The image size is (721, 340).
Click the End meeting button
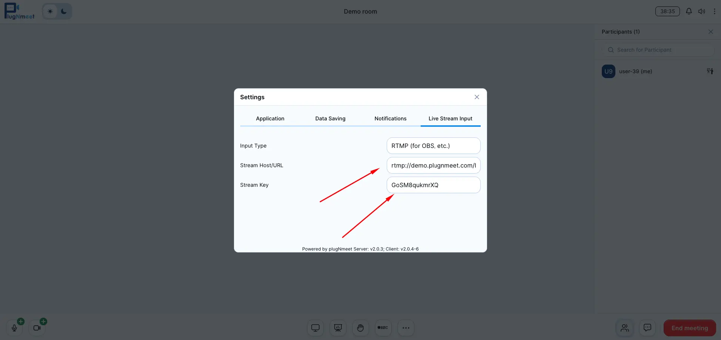click(689, 328)
